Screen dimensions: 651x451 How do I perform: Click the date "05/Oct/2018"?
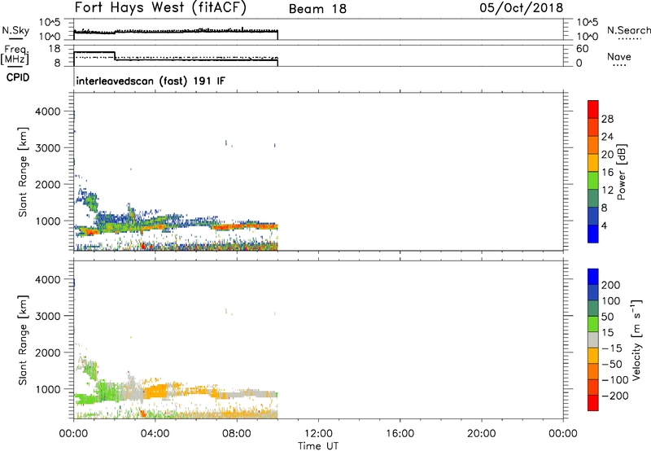[522, 8]
